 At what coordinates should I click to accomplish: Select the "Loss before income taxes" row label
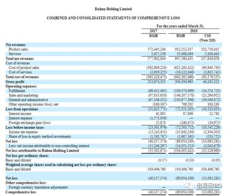[x=25, y=127]
